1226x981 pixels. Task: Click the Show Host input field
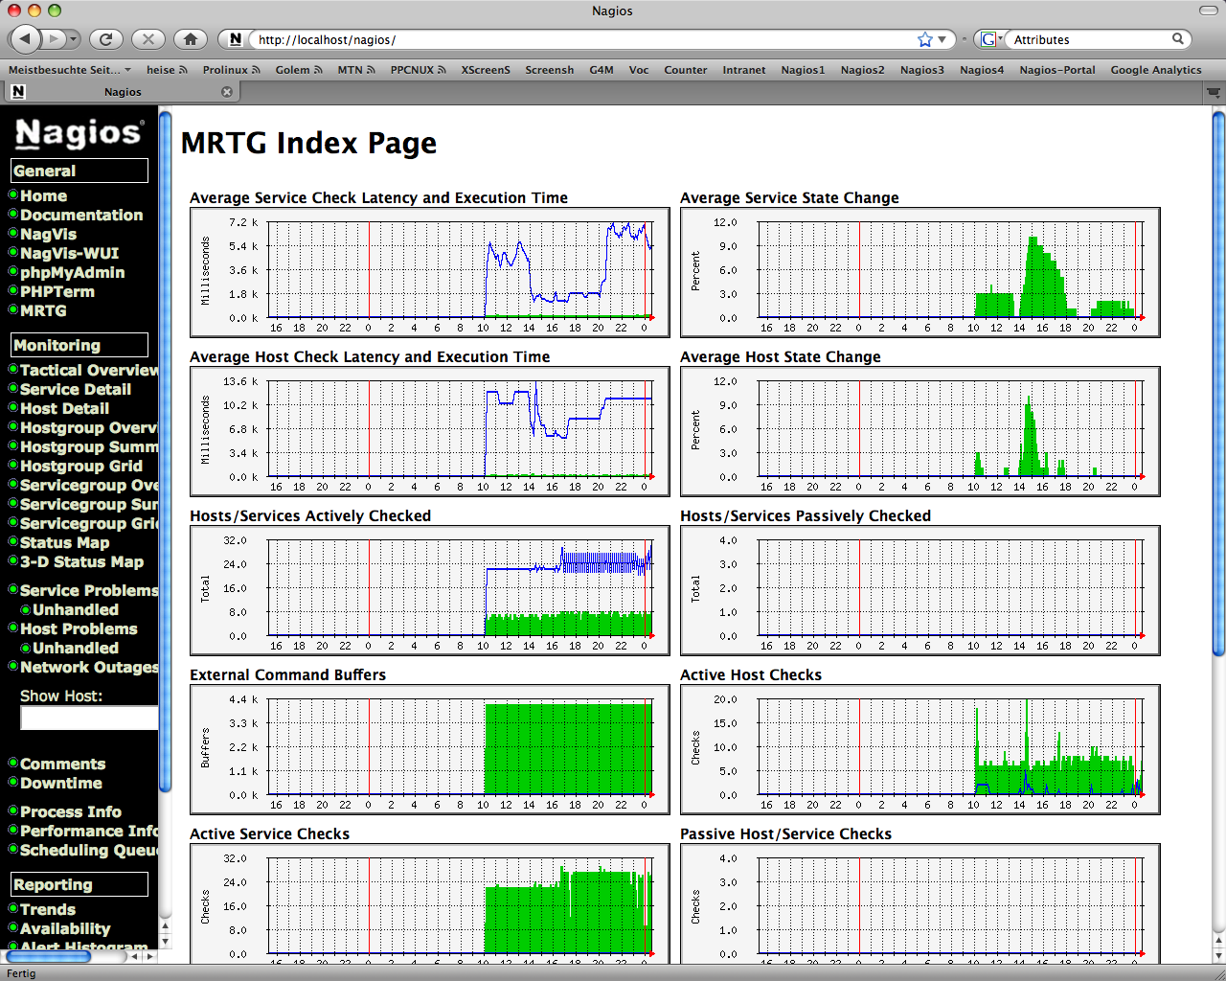pos(89,718)
